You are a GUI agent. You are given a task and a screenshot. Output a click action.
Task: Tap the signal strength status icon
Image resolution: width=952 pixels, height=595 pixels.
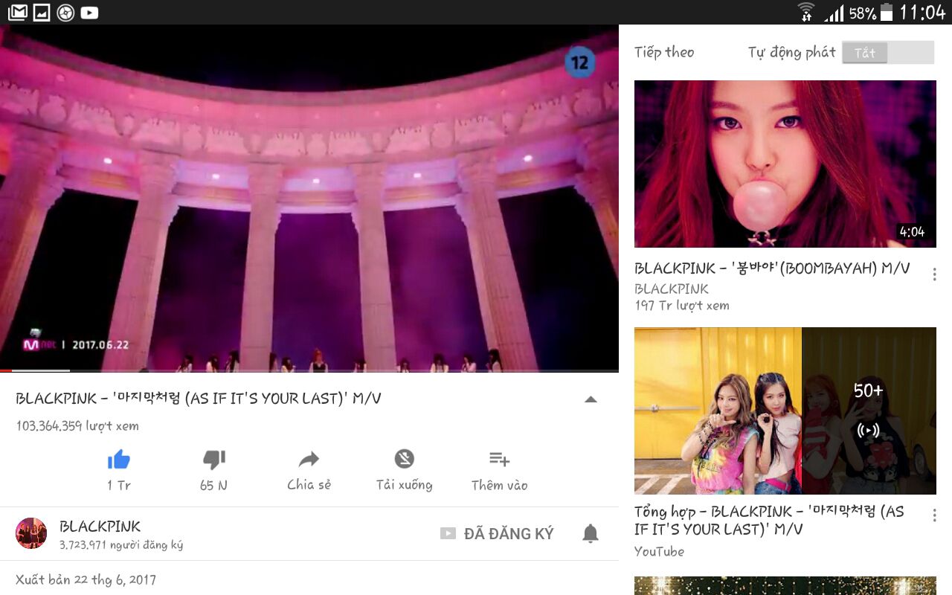click(834, 12)
